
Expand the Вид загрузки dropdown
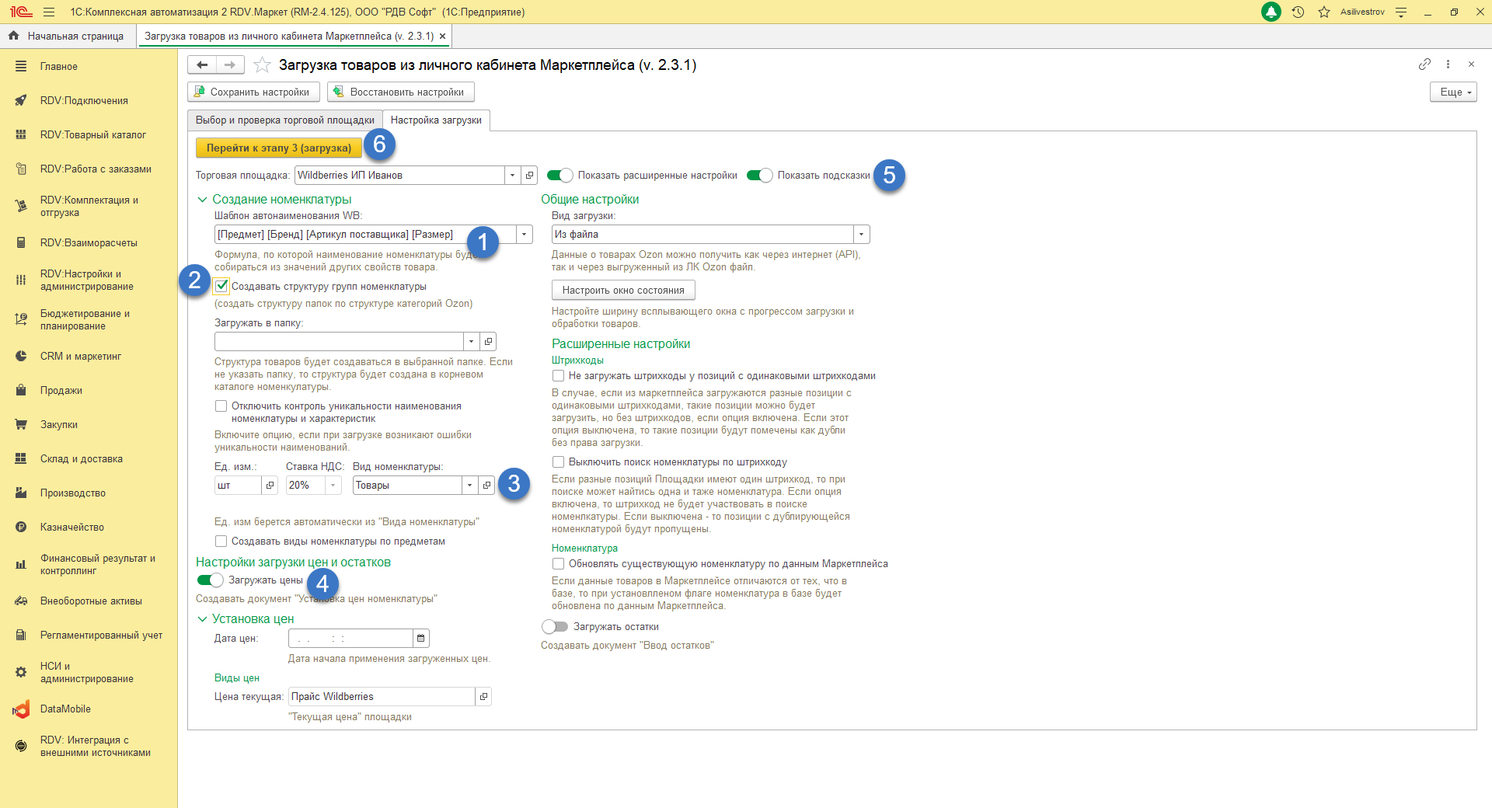pos(861,235)
